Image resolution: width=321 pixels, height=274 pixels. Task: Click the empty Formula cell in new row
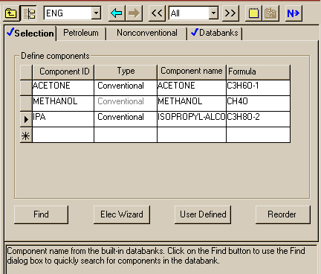click(x=258, y=135)
